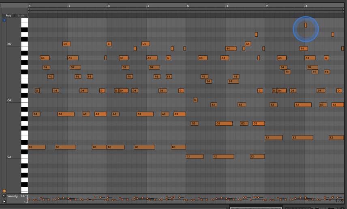Click the gray lane icon beside Velocity
This screenshot has height=209, width=347.
pyautogui.click(x=4, y=196)
